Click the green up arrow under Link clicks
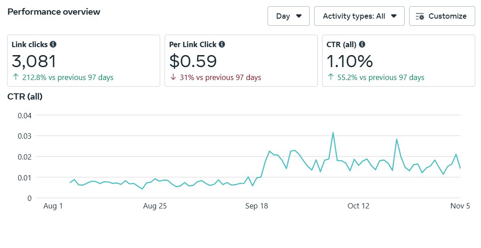Screen dimensions: 481x248 click(x=16, y=77)
